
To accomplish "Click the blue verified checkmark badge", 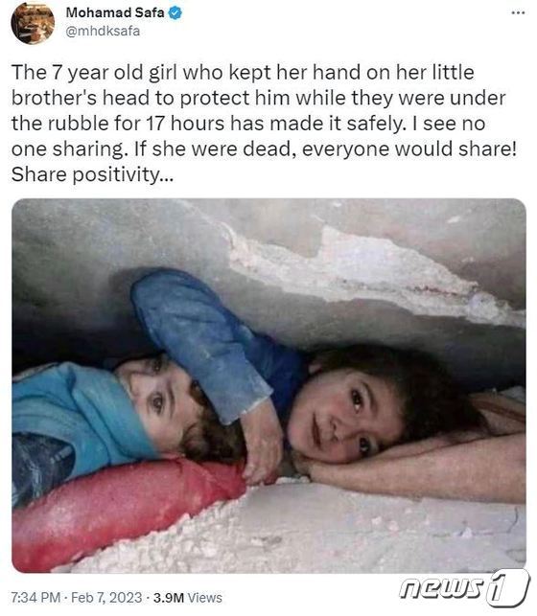I will tap(175, 13).
